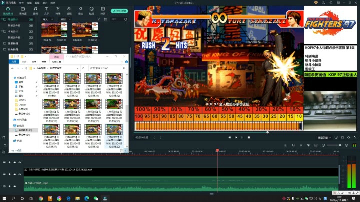Open the Stickers/Elements (贴纸) tab
The height and width of the screenshot is (202, 360).
coord(92,11)
